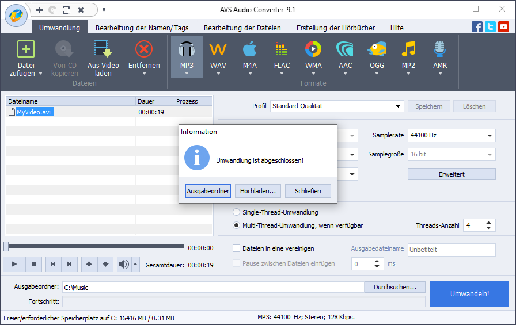The image size is (516, 325).
Task: Click the Datei zufügen icon
Action: [x=25, y=49]
